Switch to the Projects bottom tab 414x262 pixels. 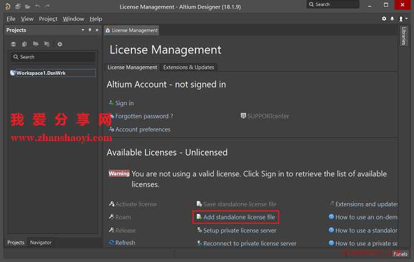point(16,243)
